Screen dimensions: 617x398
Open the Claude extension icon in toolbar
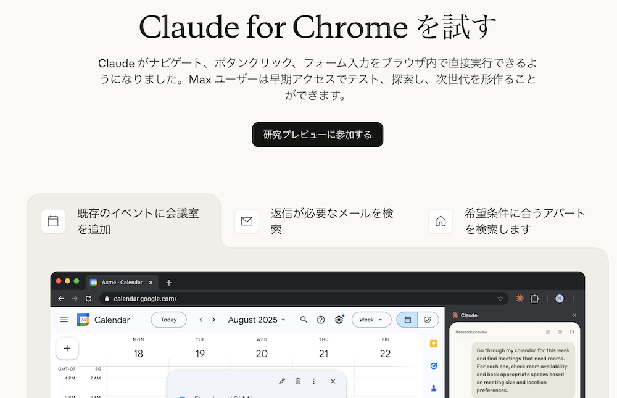(x=520, y=299)
